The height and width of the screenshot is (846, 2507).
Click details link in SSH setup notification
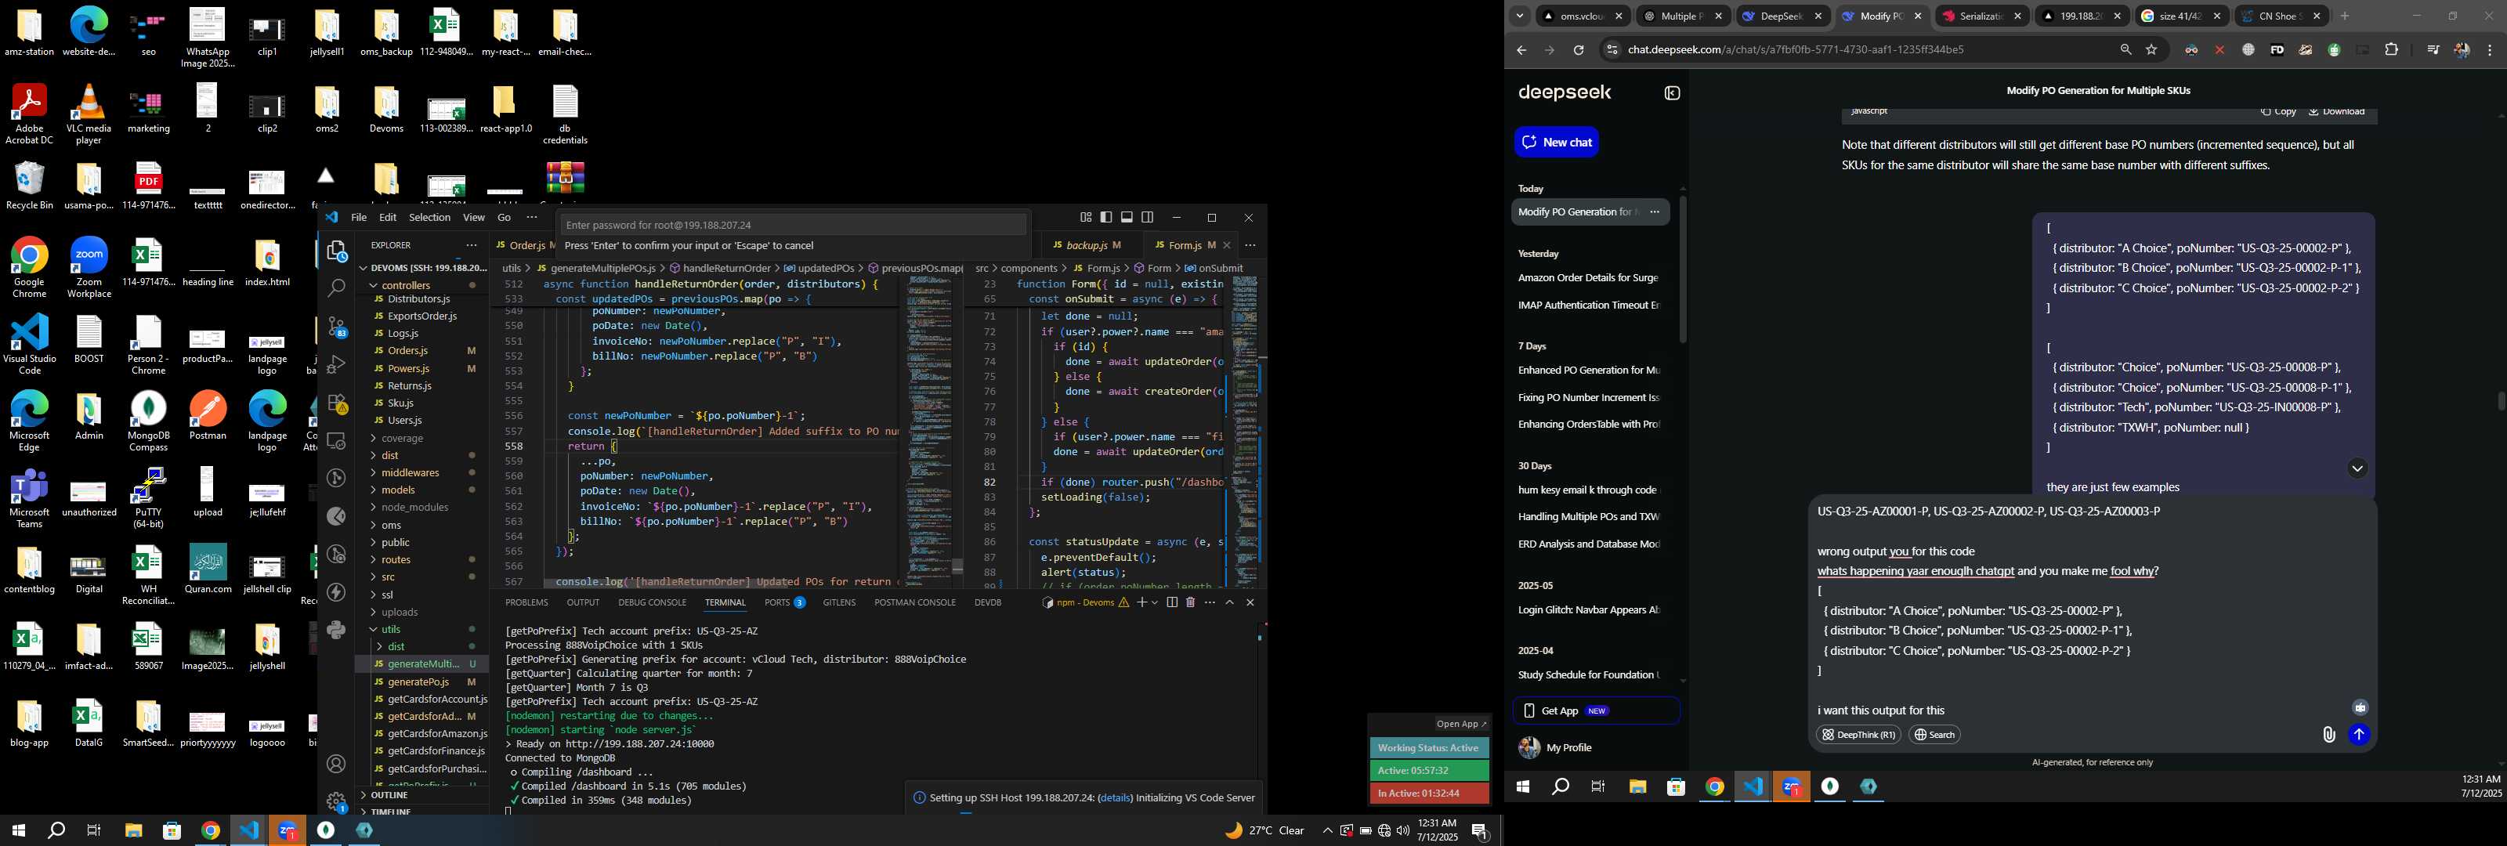(1116, 798)
